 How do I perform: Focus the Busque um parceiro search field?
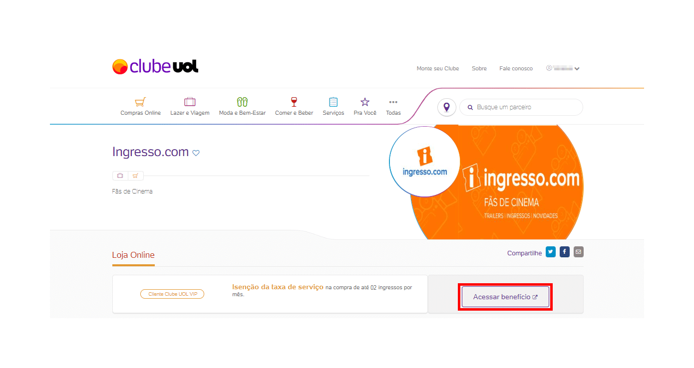tap(521, 107)
